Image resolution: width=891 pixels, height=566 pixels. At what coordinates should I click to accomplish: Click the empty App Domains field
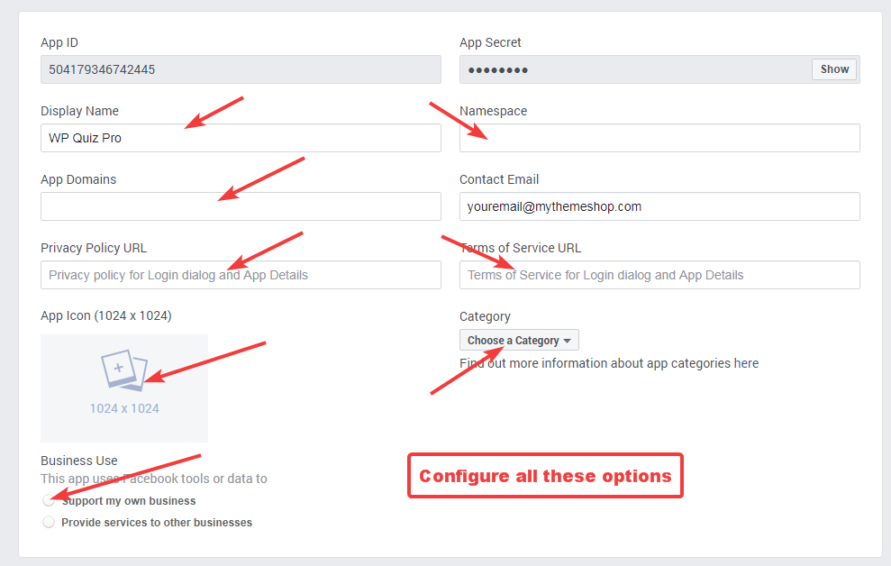(241, 206)
